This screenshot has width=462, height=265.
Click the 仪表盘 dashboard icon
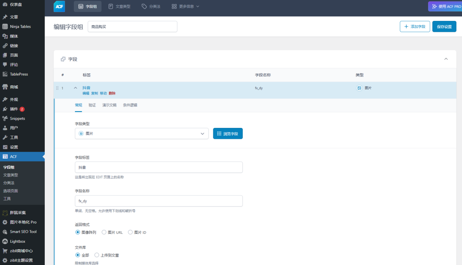(5, 5)
